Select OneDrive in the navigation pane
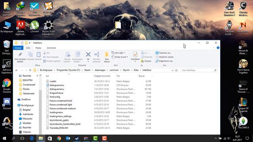 [x=24, y=99]
